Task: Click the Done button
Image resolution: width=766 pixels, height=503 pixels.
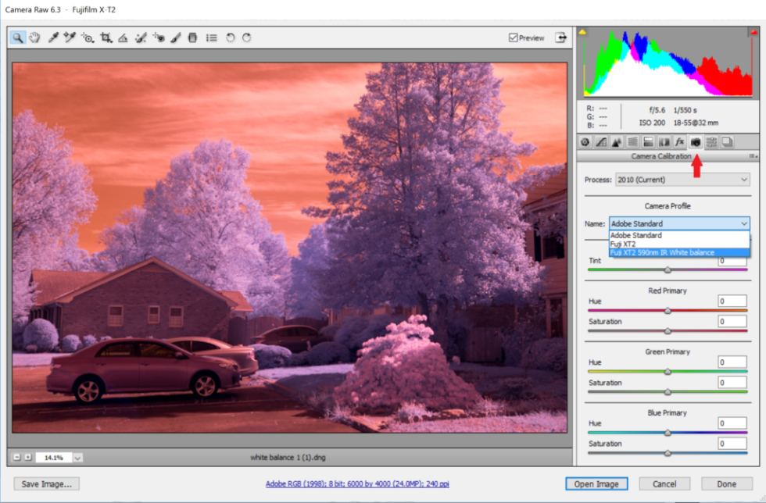Action: [726, 484]
